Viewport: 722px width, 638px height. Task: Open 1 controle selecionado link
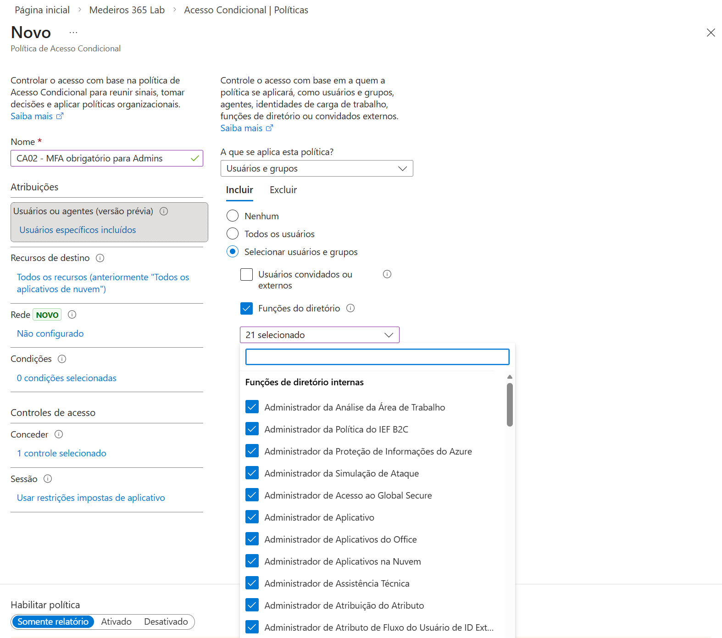(x=61, y=453)
